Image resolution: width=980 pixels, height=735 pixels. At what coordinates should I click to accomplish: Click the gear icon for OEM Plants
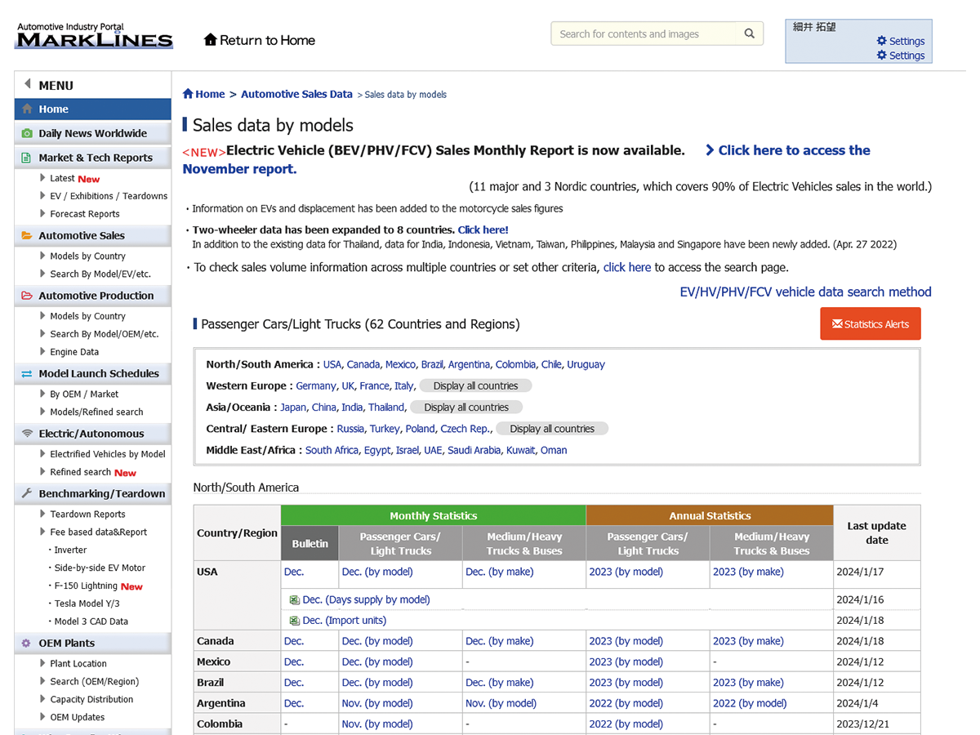(27, 643)
